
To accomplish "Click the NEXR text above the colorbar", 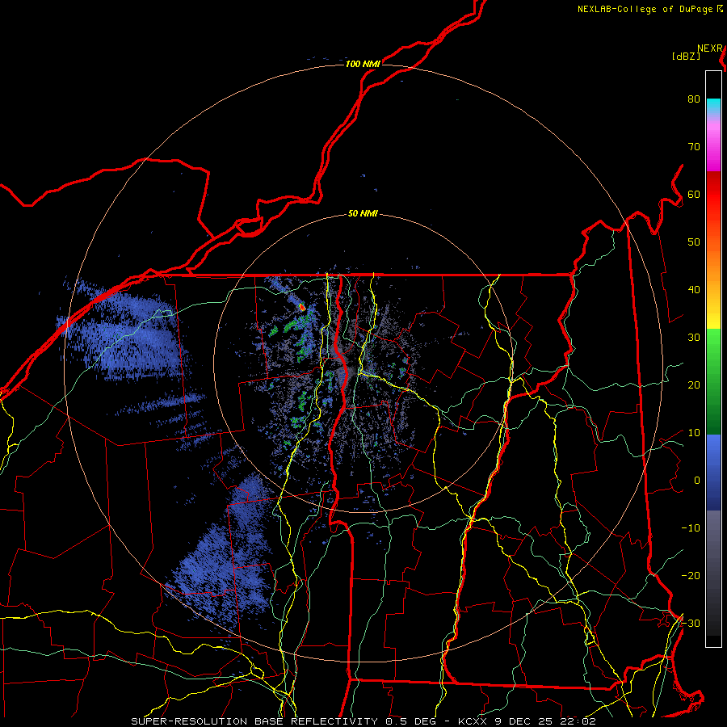I will click(710, 48).
